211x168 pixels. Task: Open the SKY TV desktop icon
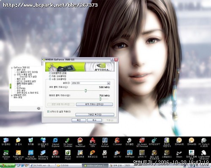tap(117, 154)
